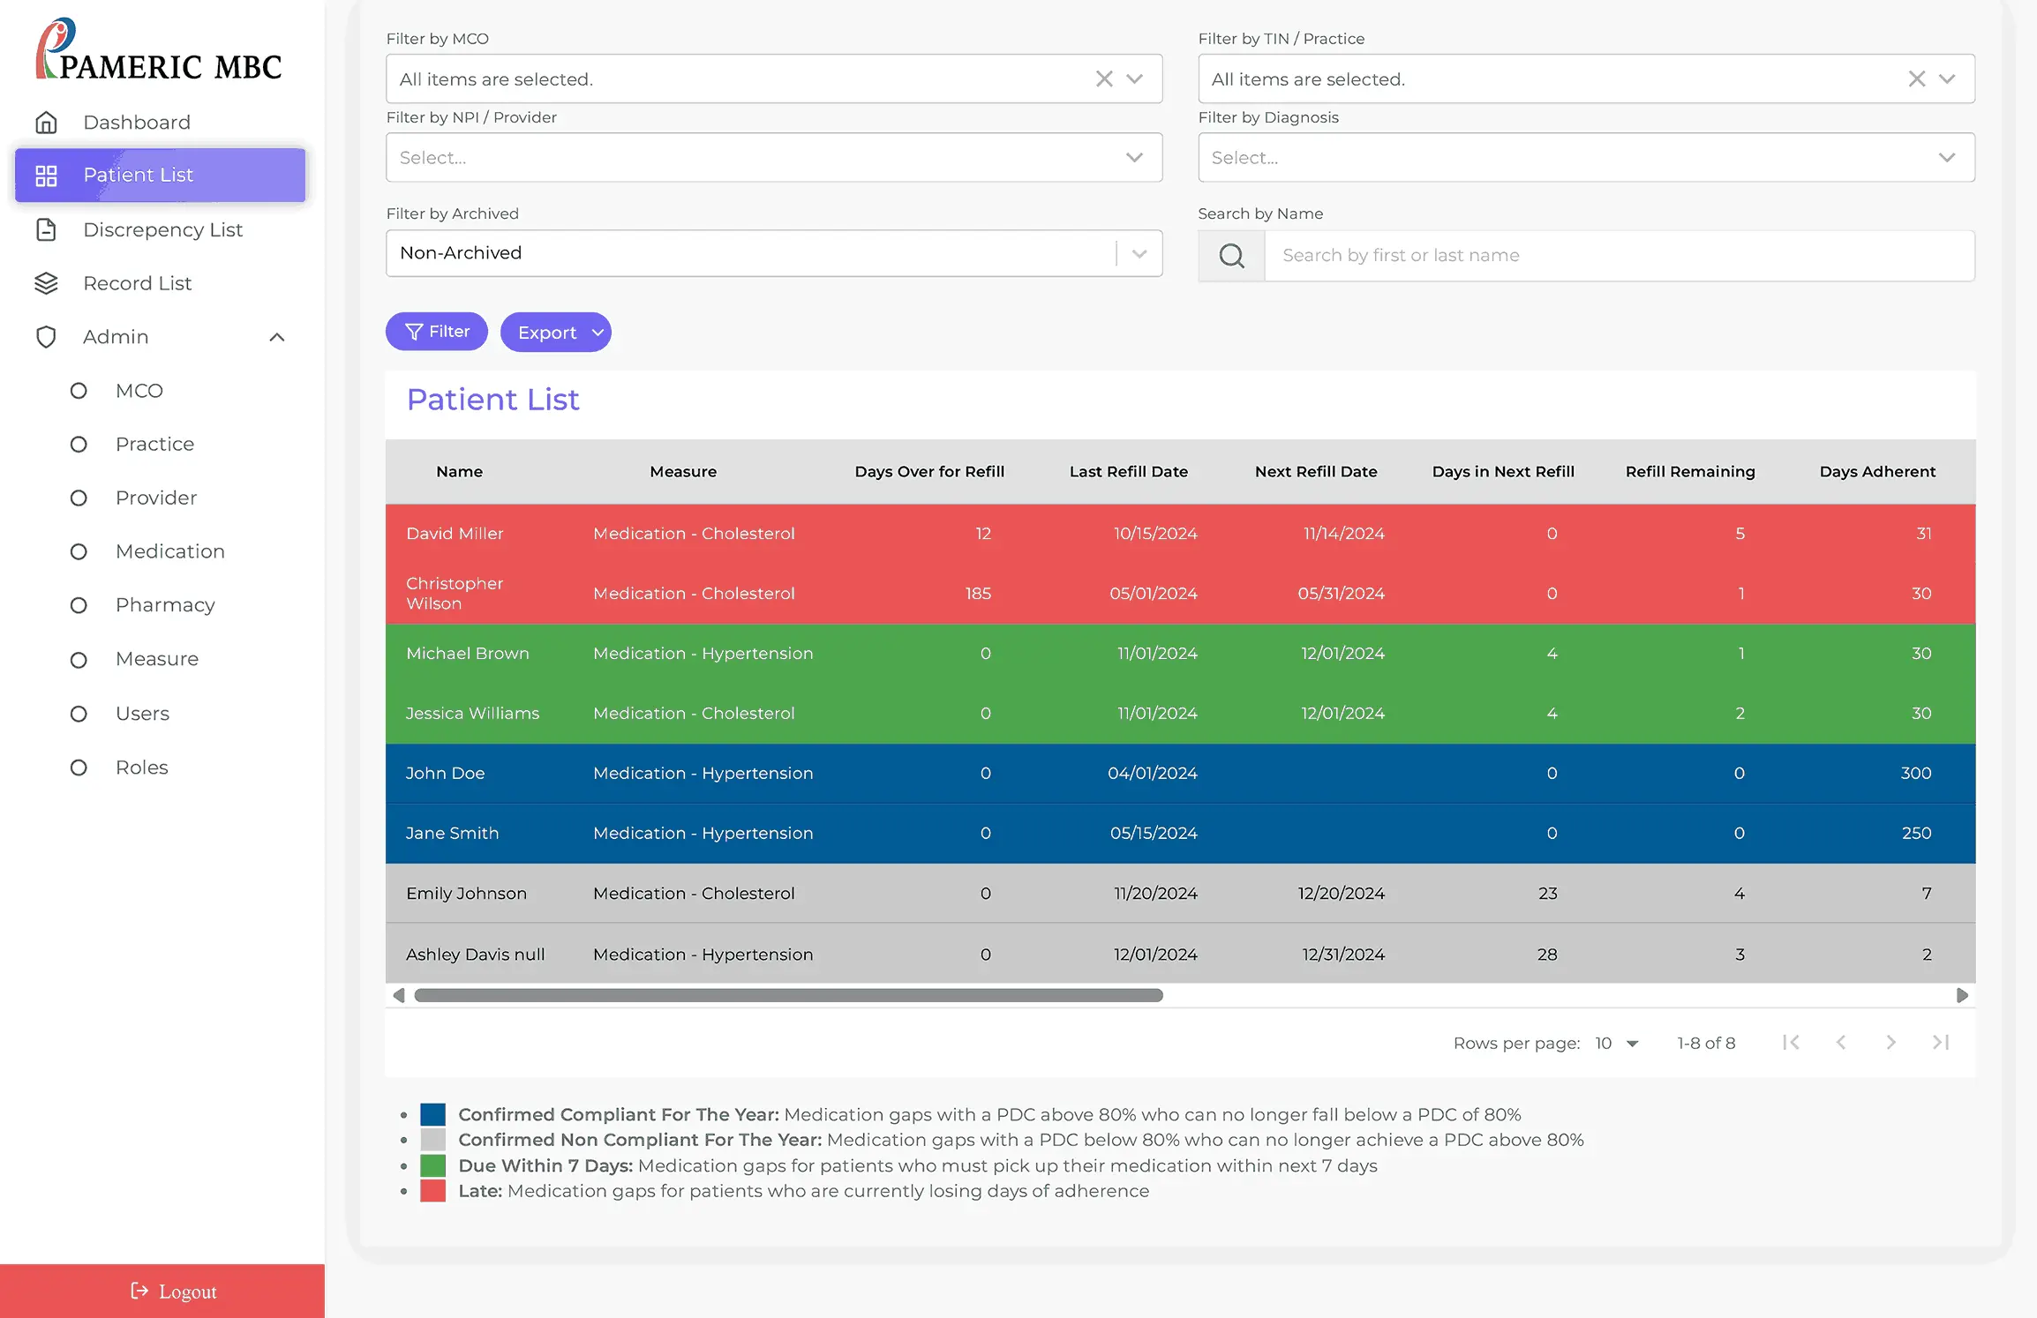
Task: Click the search magnifier icon
Action: (x=1231, y=256)
